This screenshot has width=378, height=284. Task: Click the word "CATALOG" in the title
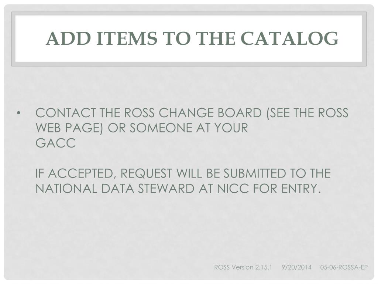click(x=290, y=38)
